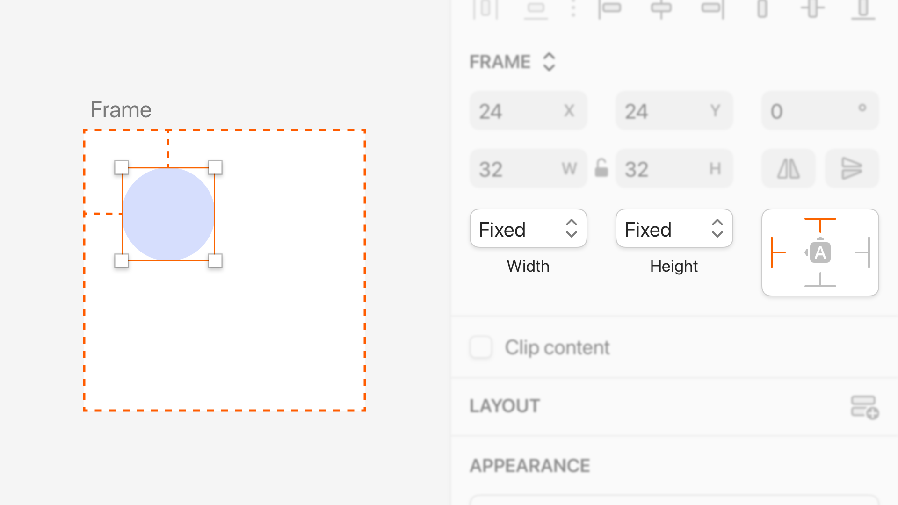Click the X position input field showing 24
Image resolution: width=898 pixels, height=505 pixels.
(528, 111)
